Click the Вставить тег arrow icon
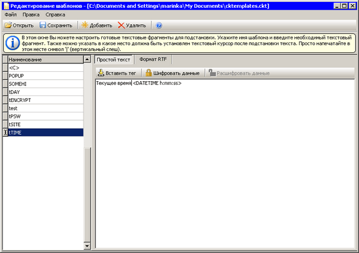The height and width of the screenshot is (253, 359). (x=101, y=73)
